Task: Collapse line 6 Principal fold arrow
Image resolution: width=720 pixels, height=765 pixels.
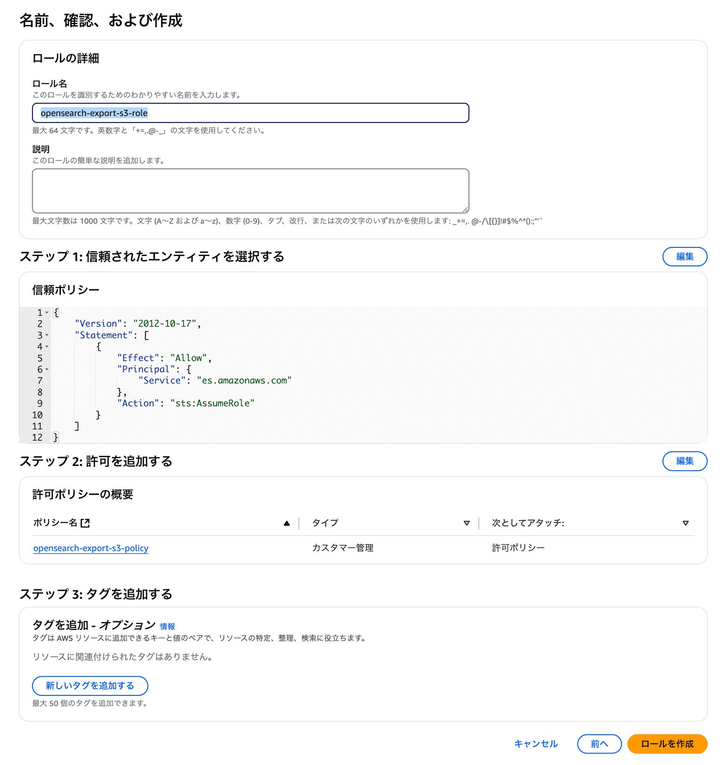Action: tap(47, 369)
